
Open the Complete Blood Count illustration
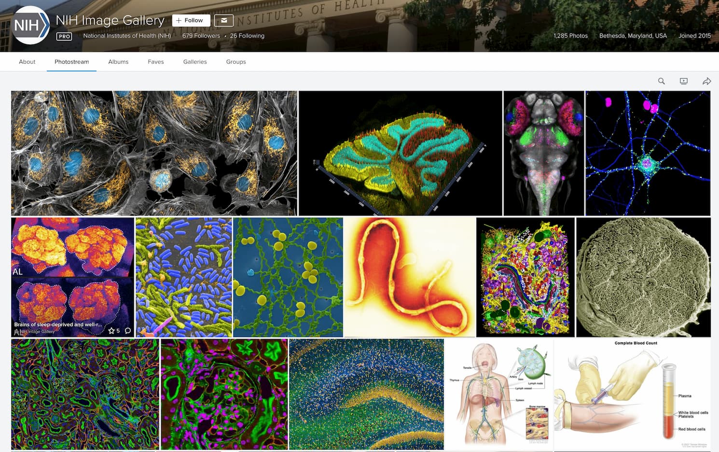632,394
